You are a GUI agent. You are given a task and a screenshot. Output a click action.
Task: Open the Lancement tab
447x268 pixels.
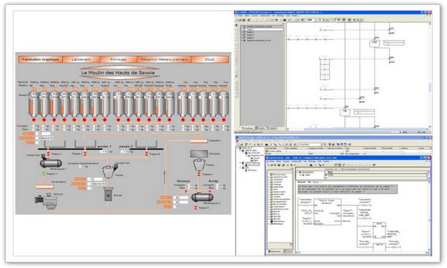81,59
